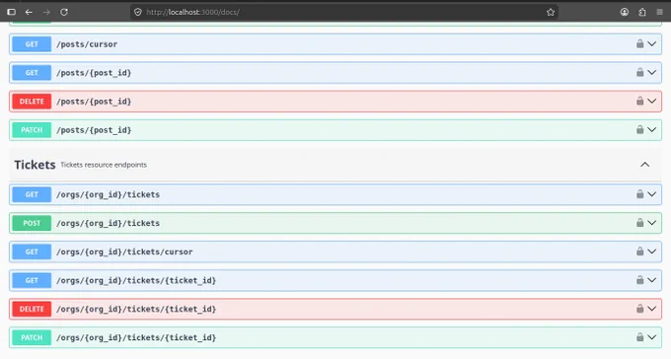Expand PATCH /orgs/{org_id}/tickets/{ticket_id} with its chevron
This screenshot has width=671, height=359.
[x=651, y=337]
